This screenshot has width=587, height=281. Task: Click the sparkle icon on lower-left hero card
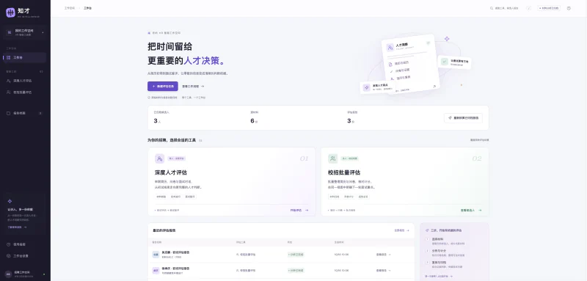point(366,87)
